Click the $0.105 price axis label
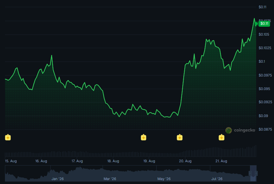 tap(264, 34)
